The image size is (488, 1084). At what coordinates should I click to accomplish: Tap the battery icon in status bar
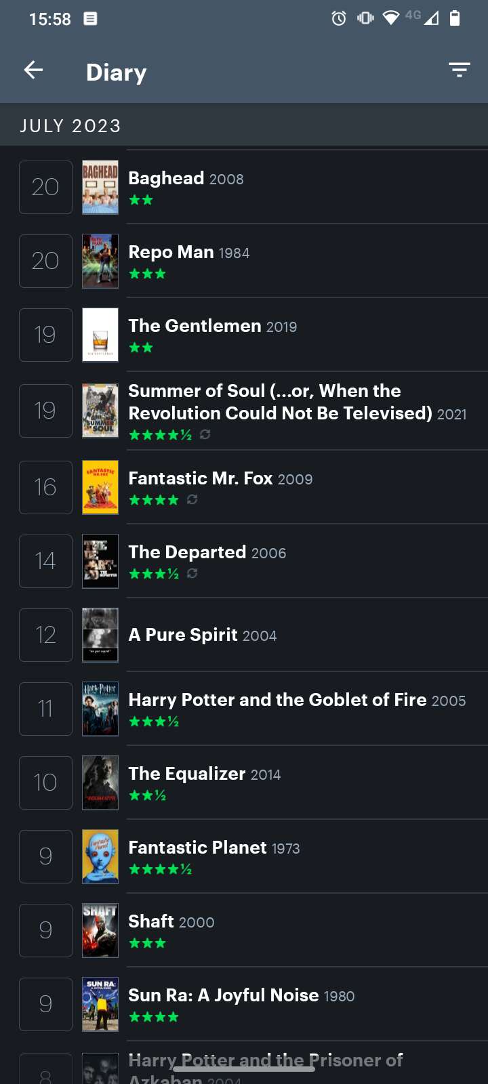coord(455,18)
